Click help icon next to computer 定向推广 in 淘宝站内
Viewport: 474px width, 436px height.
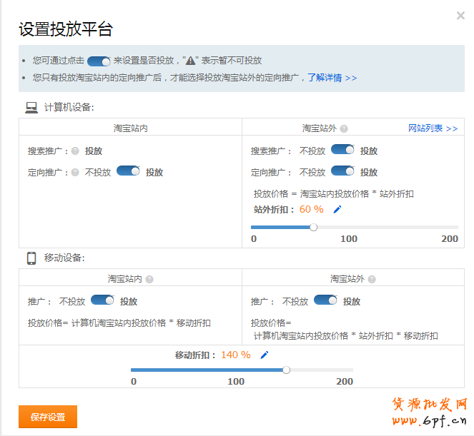75,173
